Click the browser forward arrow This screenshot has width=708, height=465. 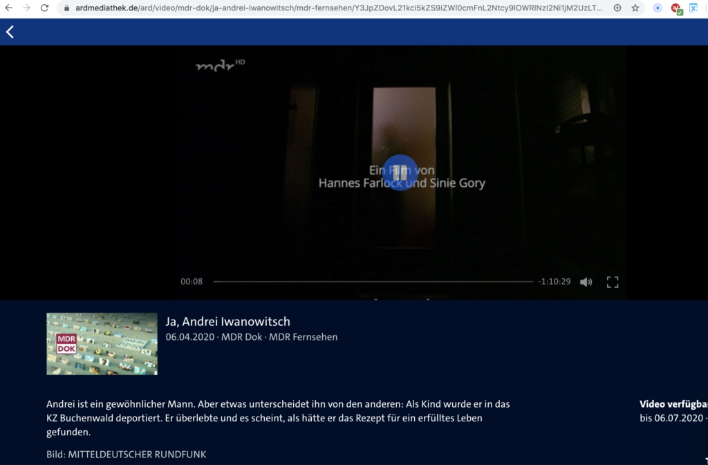coord(27,8)
